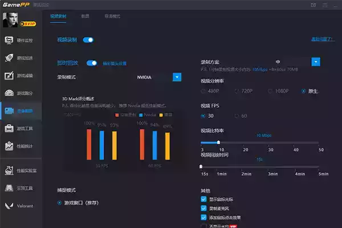Click the mail icon in title bar

tap(313, 5)
